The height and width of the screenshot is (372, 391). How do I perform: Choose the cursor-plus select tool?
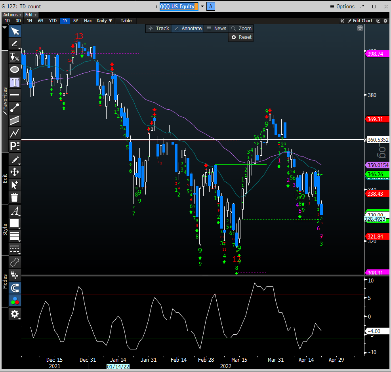pyautogui.click(x=15, y=185)
